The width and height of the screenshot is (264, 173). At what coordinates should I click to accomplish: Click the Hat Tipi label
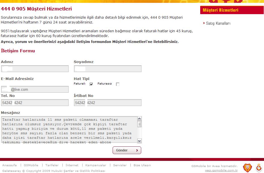81,79
